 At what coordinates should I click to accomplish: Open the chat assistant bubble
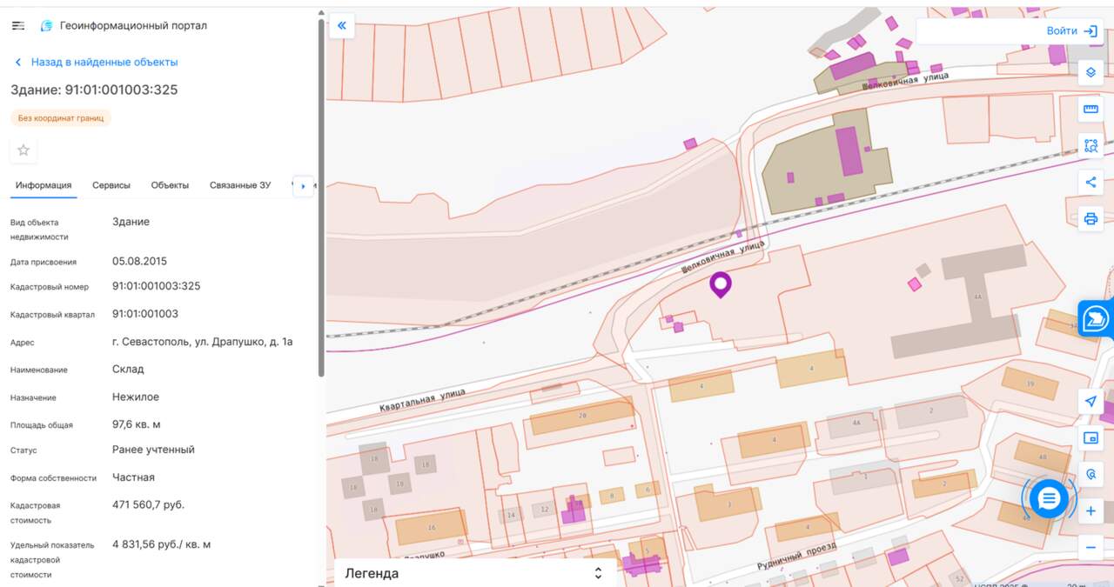(1049, 498)
